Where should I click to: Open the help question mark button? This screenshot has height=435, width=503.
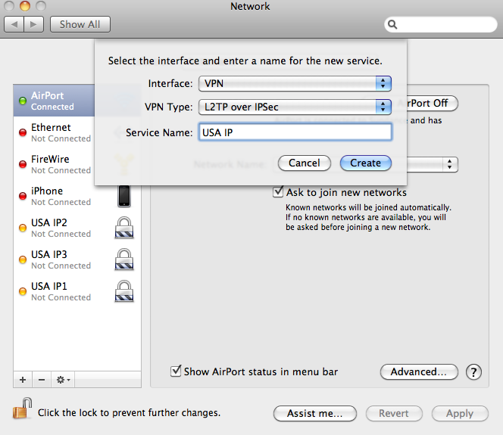473,372
